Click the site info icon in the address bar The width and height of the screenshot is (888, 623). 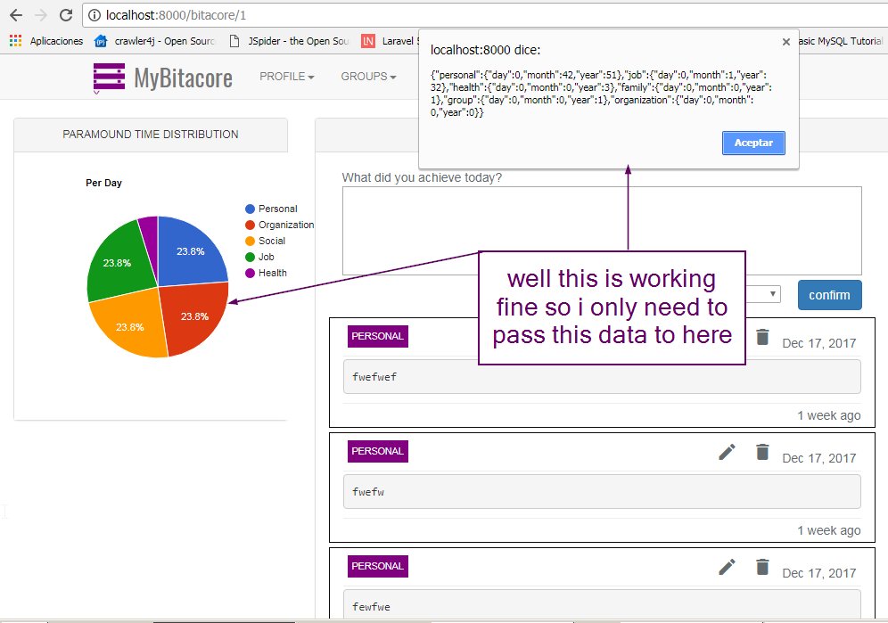pos(95,14)
